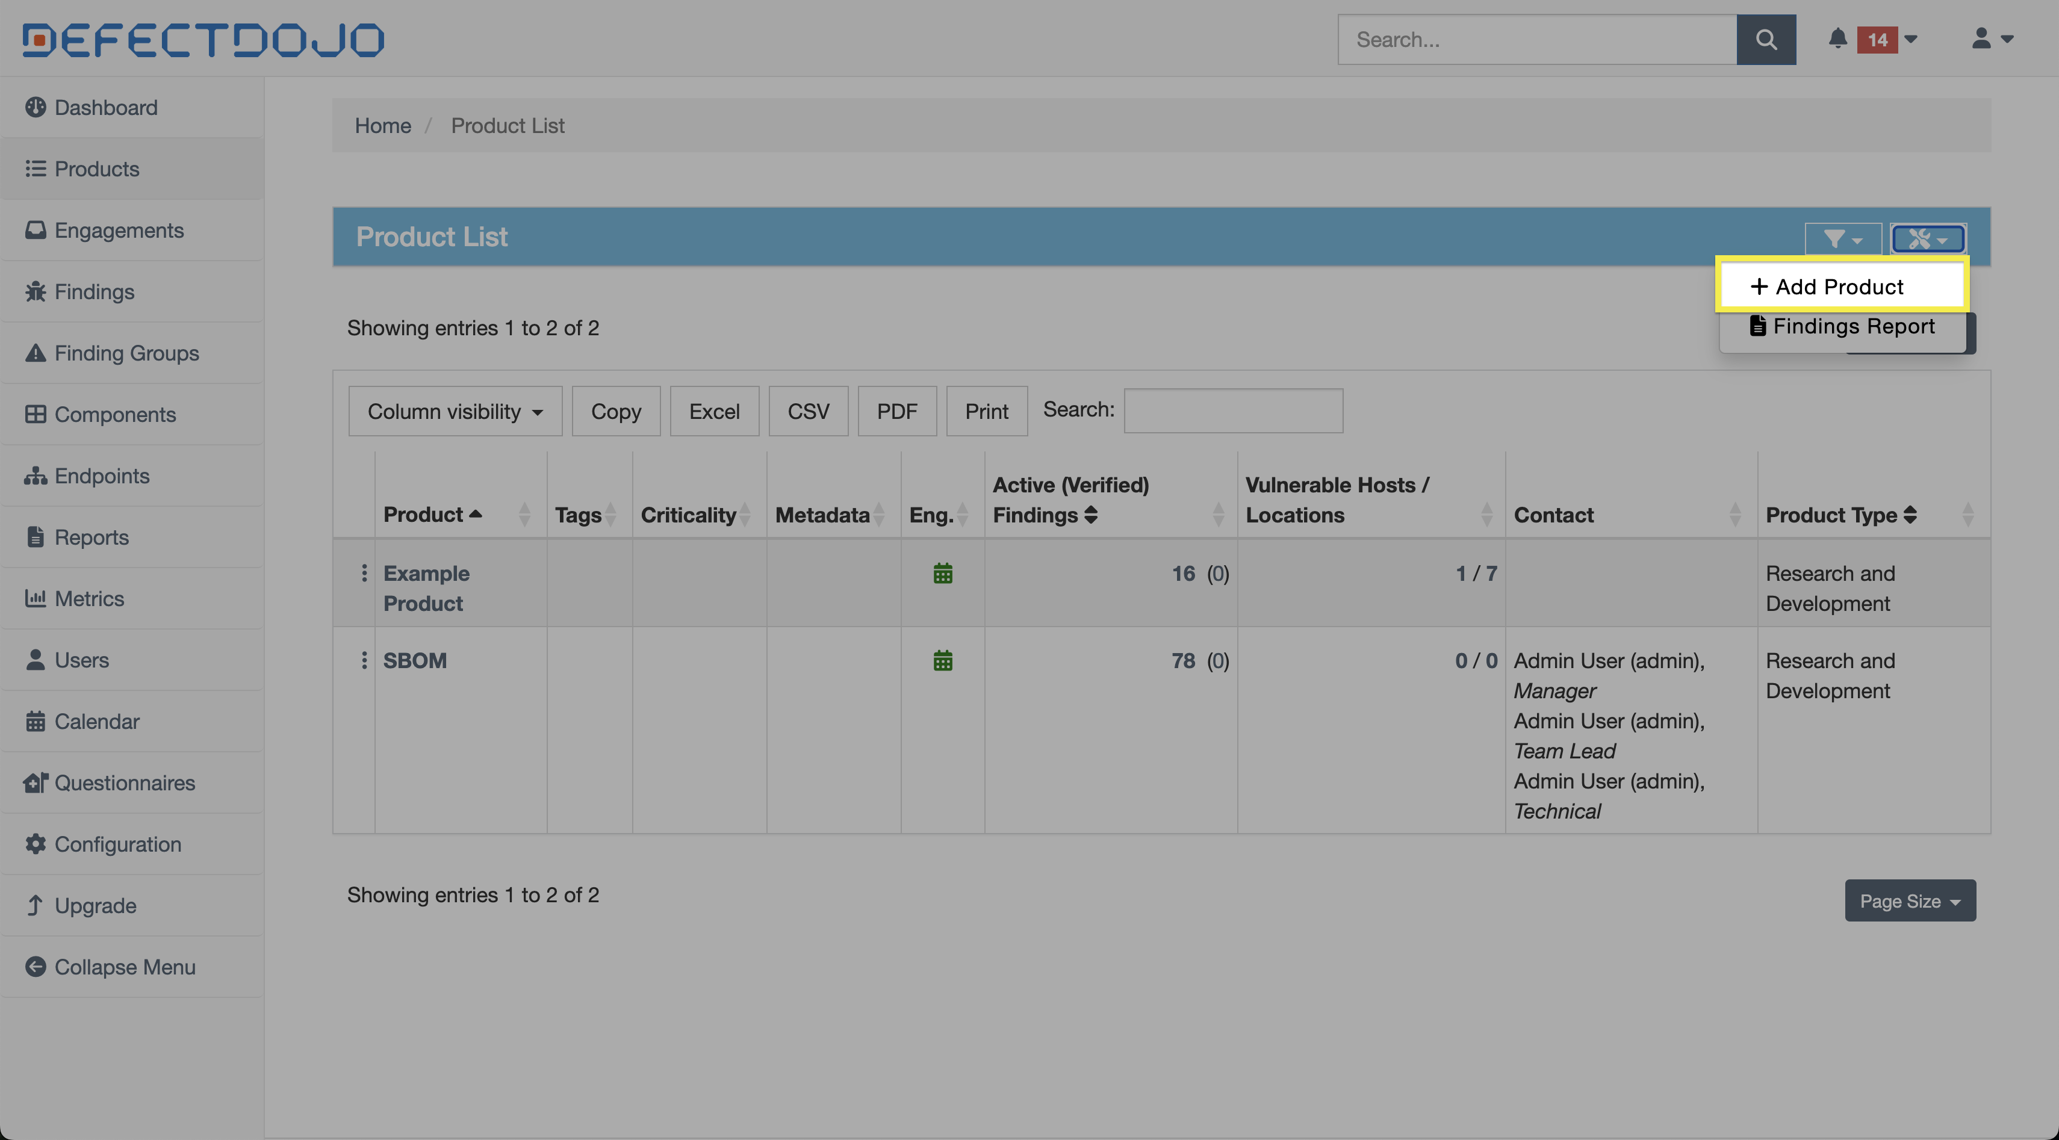Image resolution: width=2059 pixels, height=1140 pixels.
Task: Click the DefectDojo logo
Action: coord(203,40)
